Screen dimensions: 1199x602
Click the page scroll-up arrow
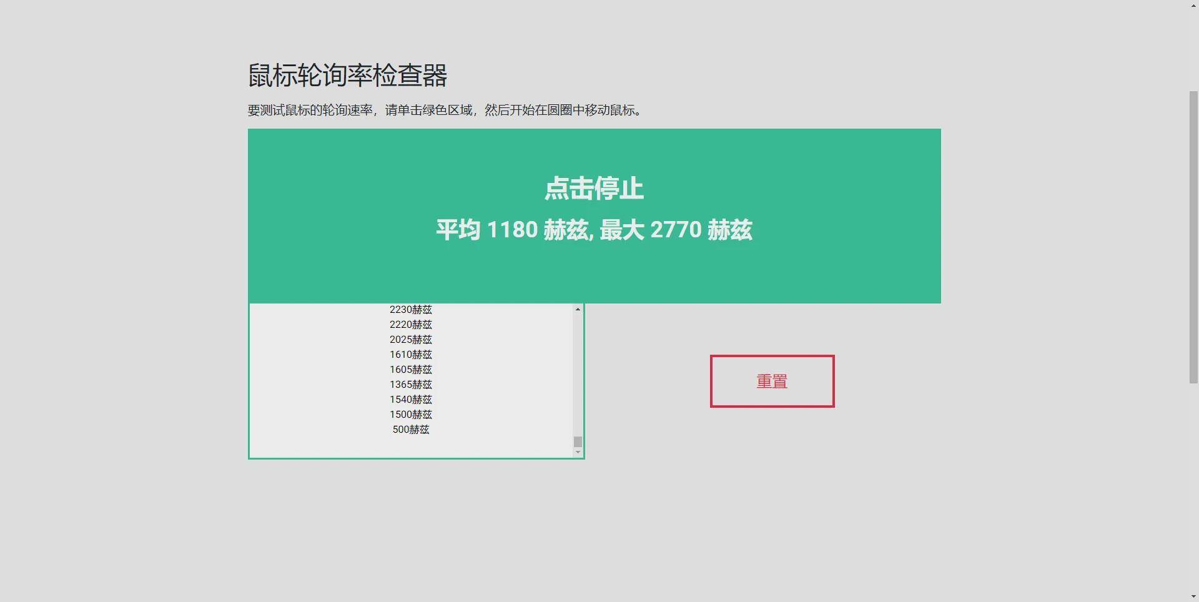(x=1193, y=4)
